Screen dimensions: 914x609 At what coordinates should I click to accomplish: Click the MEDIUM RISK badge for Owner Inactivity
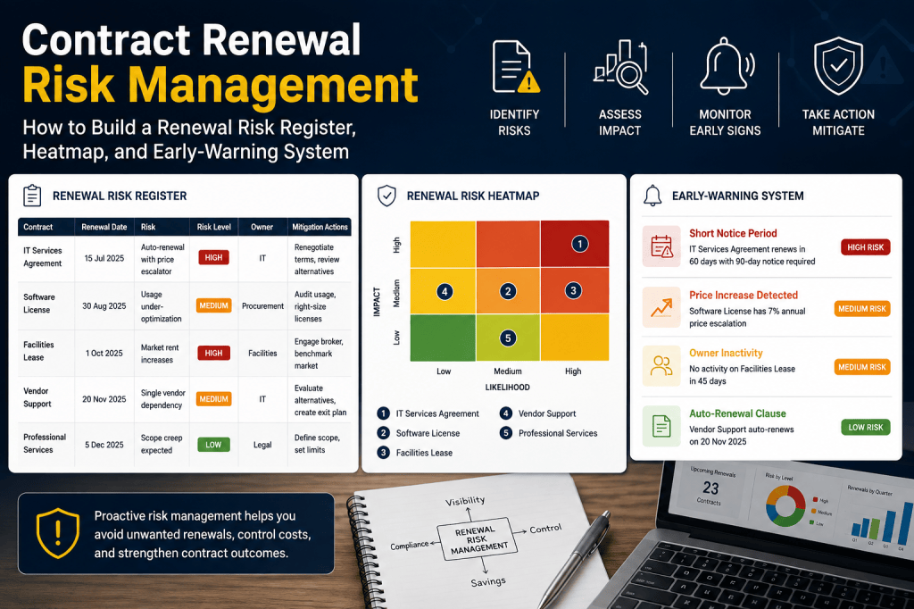[x=862, y=367]
